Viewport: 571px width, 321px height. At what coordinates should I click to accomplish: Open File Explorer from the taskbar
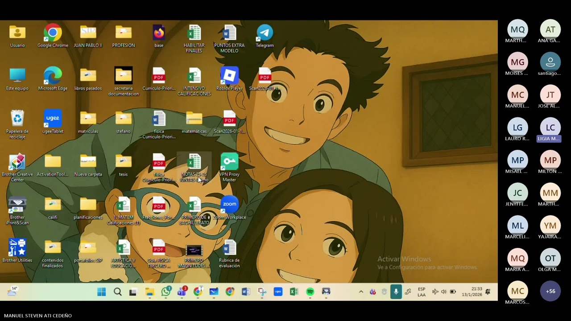(x=149, y=292)
